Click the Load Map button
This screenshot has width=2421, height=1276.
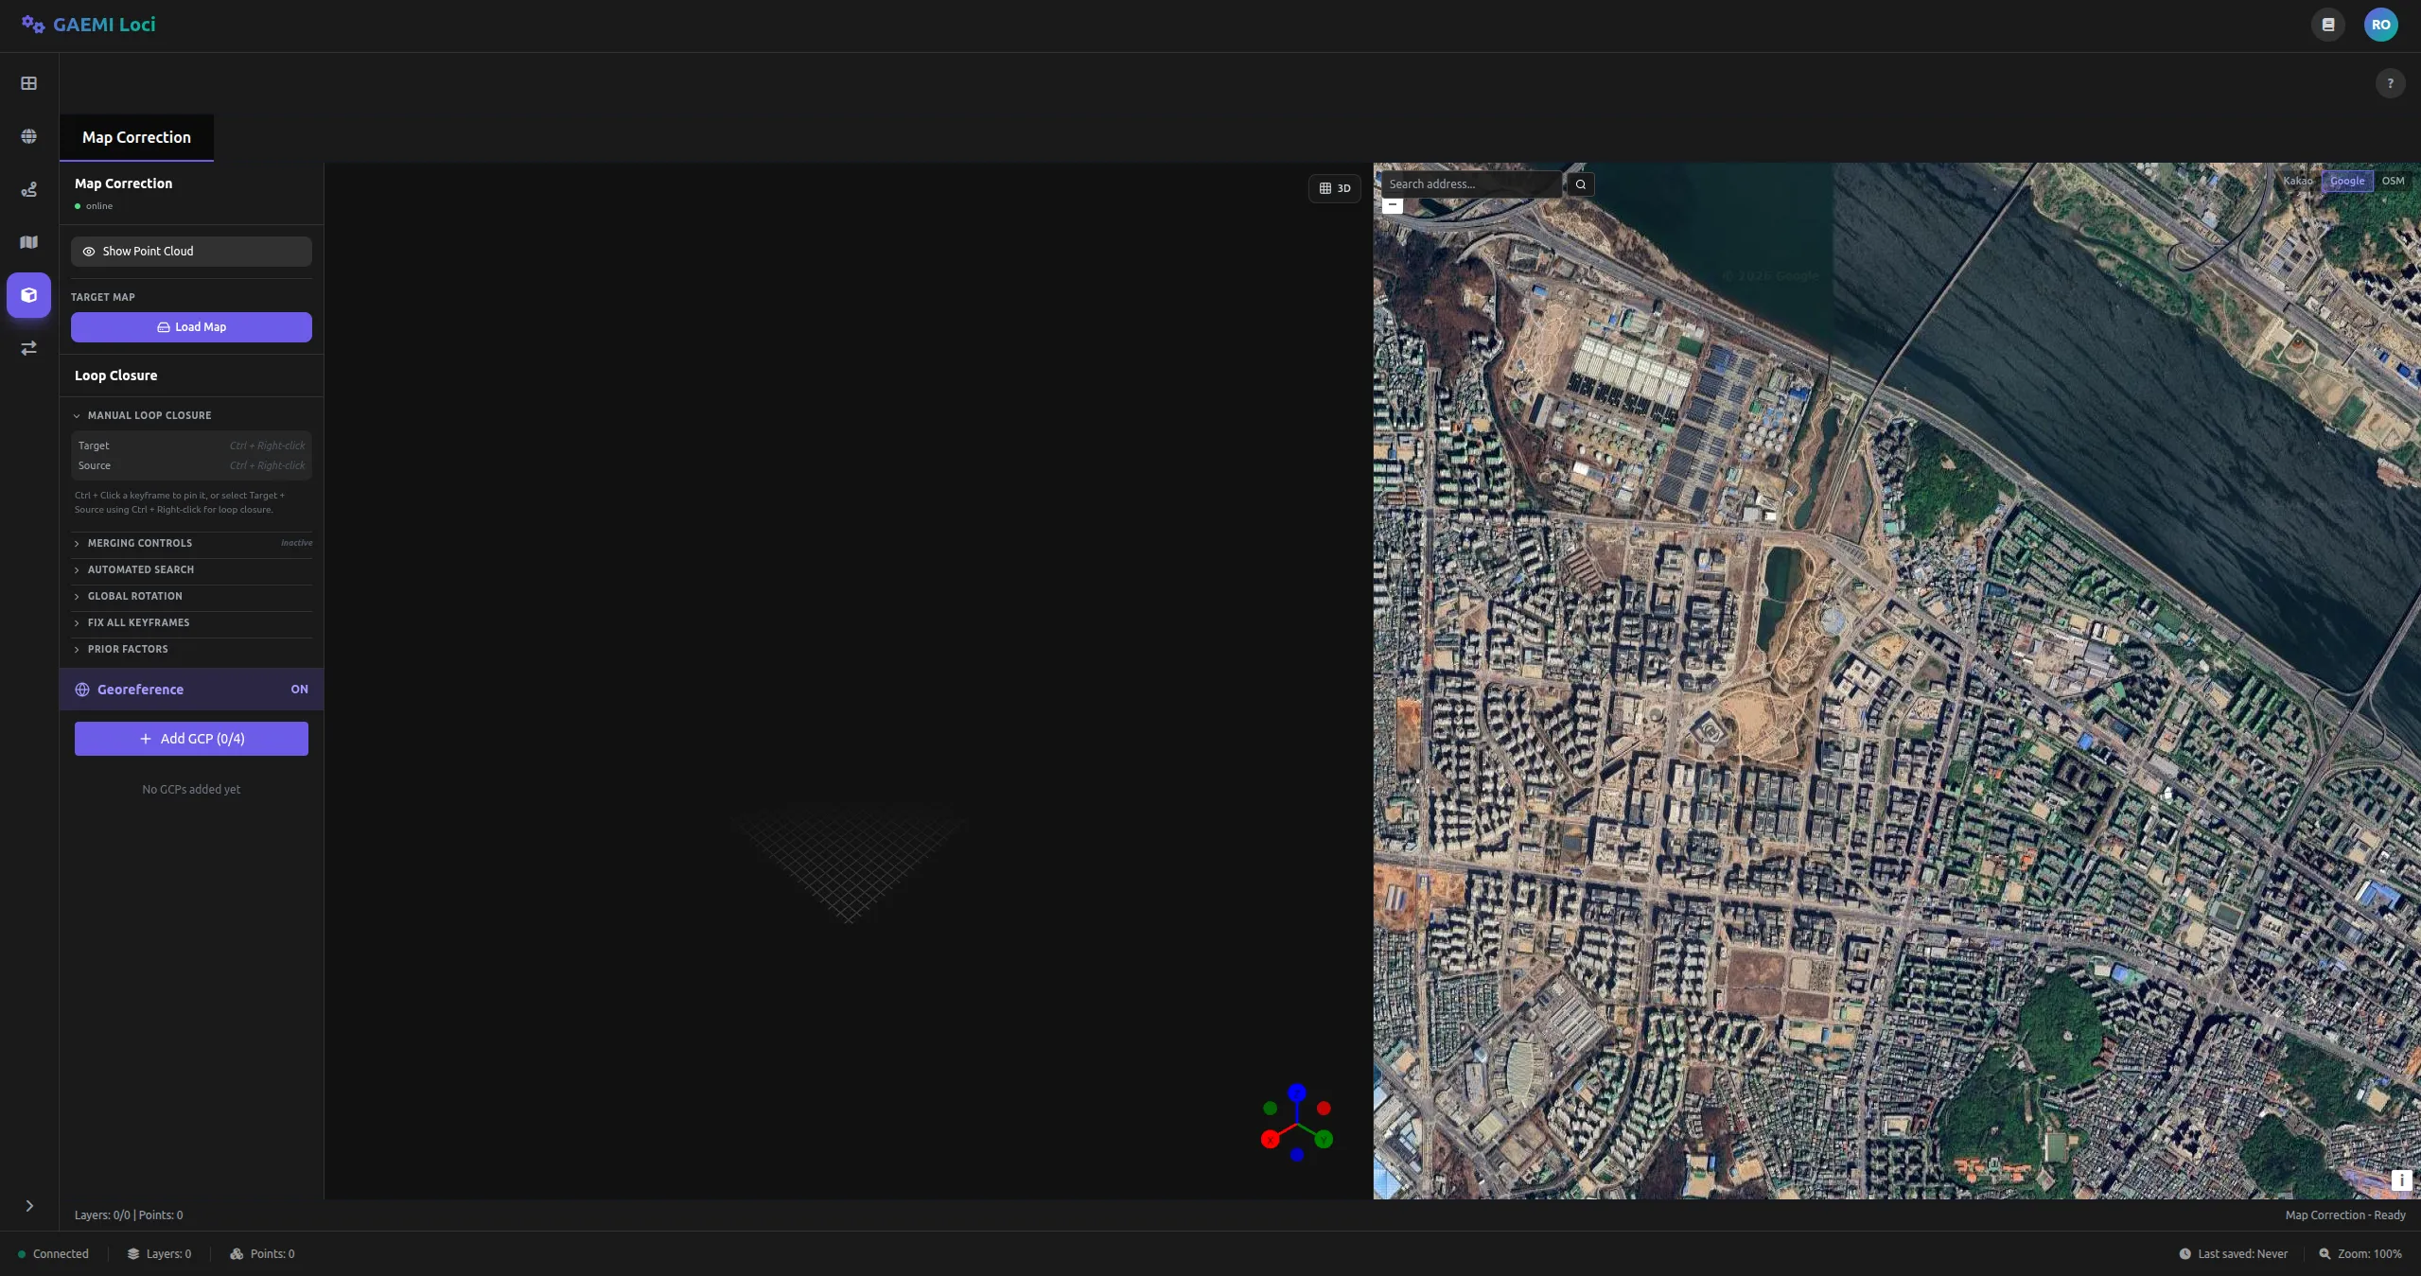pyautogui.click(x=191, y=327)
